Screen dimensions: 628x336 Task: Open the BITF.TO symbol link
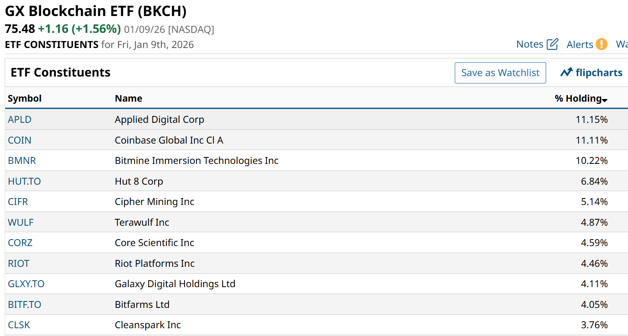[24, 304]
